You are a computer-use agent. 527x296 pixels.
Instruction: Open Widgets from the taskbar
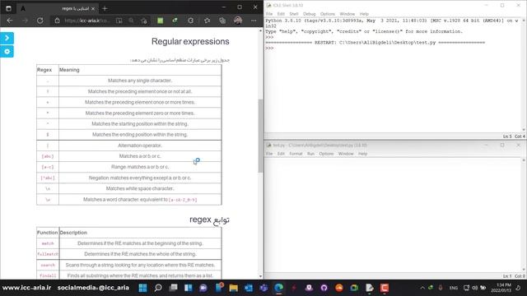189,288
